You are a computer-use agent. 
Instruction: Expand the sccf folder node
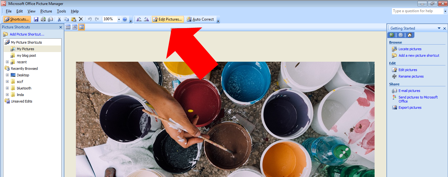pyautogui.click(x=7, y=82)
